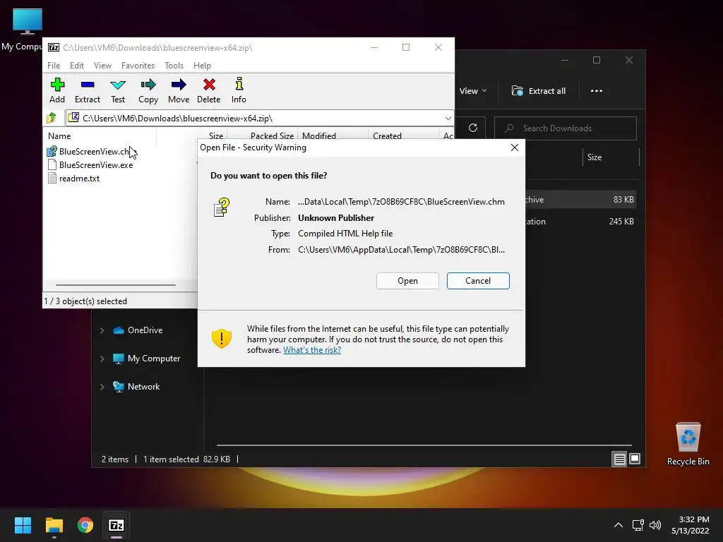Sort by the Created column header
The width and height of the screenshot is (723, 542).
(388, 136)
